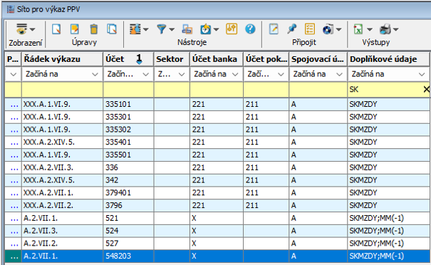Open dropdown beside the refresh icon
This screenshot has height=265, width=431.
[x=217, y=29]
